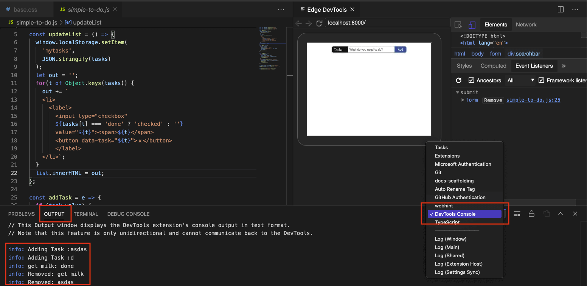Toggle Framework listeners checkbox
The height and width of the screenshot is (286, 587).
click(541, 80)
